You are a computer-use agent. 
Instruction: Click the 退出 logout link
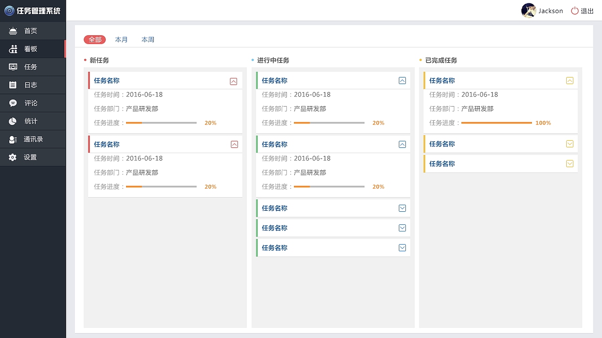[x=587, y=11]
